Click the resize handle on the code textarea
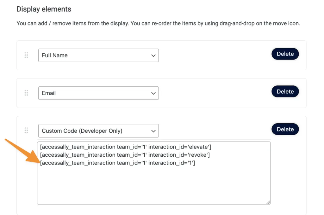Viewport: 324px width, 215px height. [x=268, y=202]
